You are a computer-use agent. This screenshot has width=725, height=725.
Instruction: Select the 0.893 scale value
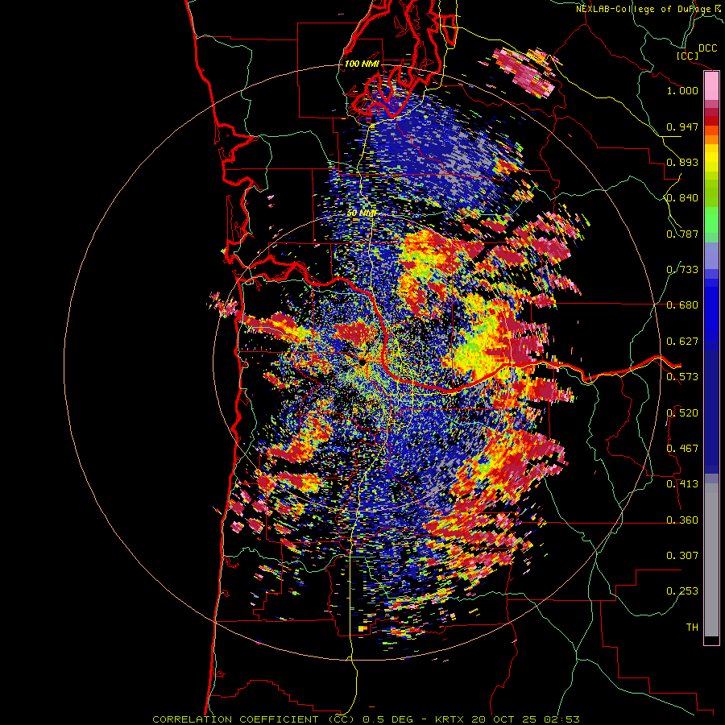[682, 162]
